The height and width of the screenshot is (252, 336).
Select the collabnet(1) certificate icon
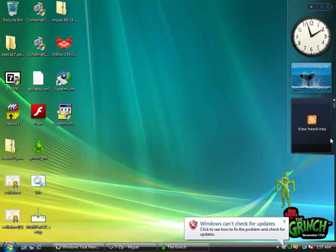(x=12, y=219)
